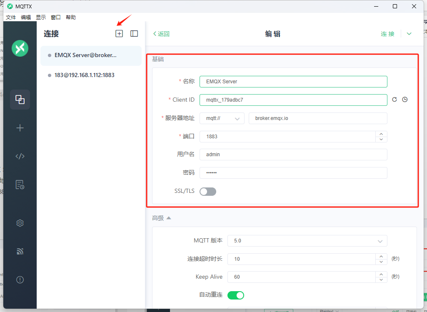Increase Keep Alive with up arrow

pos(381,275)
